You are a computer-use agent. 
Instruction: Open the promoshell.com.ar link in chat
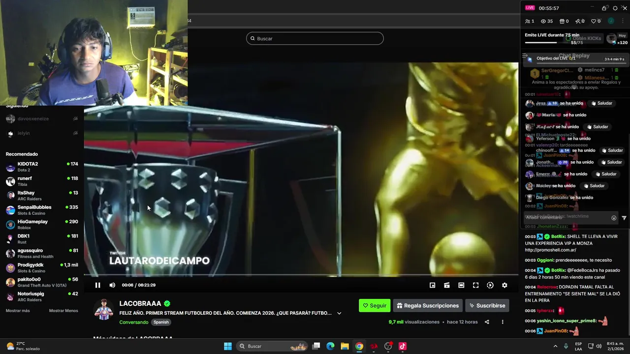[550, 250]
